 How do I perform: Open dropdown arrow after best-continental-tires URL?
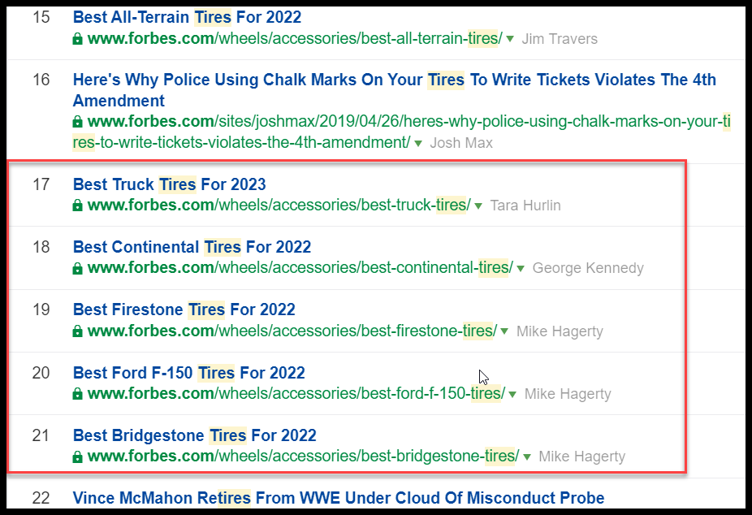coord(521,269)
